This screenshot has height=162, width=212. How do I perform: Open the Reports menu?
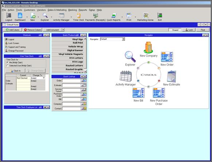(x=83, y=10)
